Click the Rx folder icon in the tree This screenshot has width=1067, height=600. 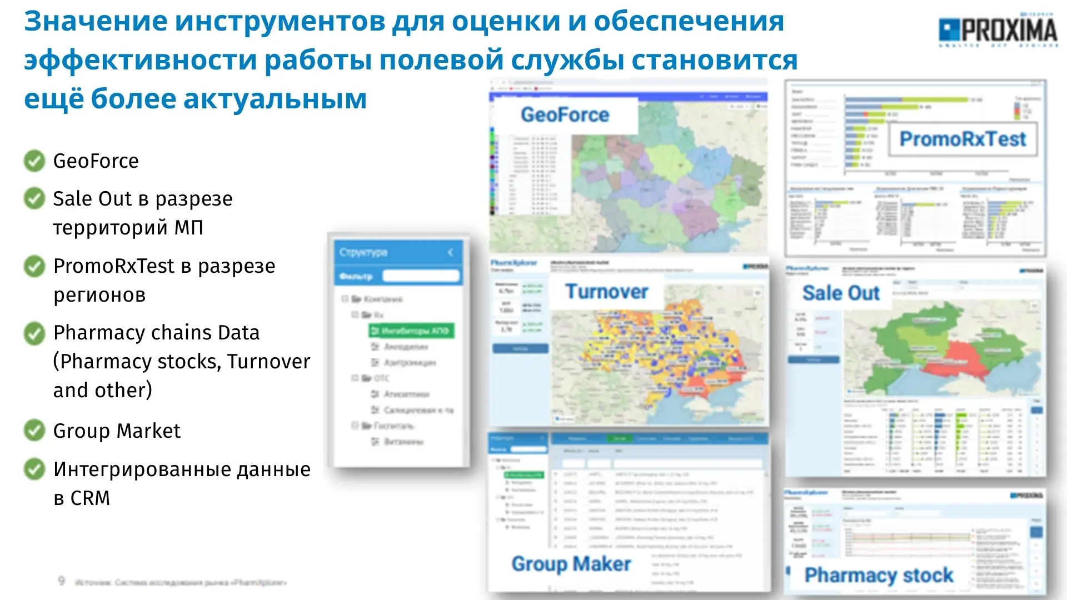point(367,315)
